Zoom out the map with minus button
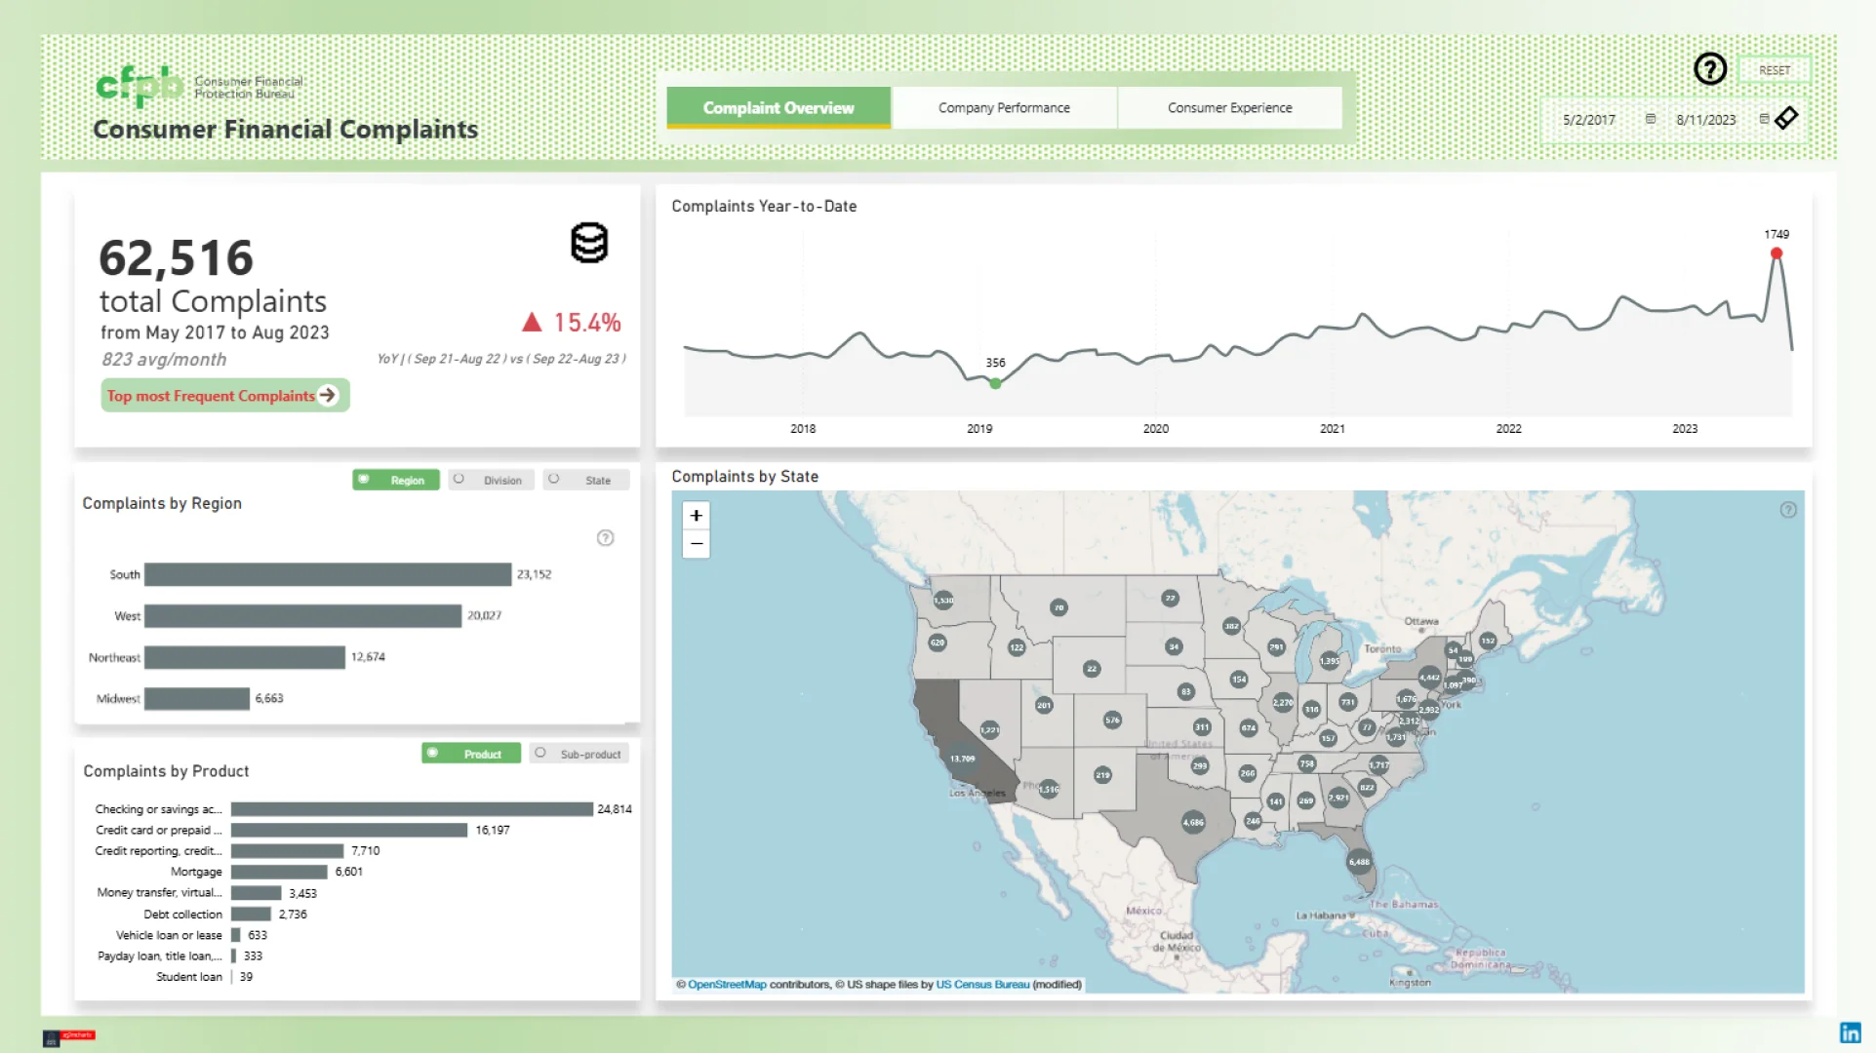Screen dimensions: 1876x1053 point(697,544)
